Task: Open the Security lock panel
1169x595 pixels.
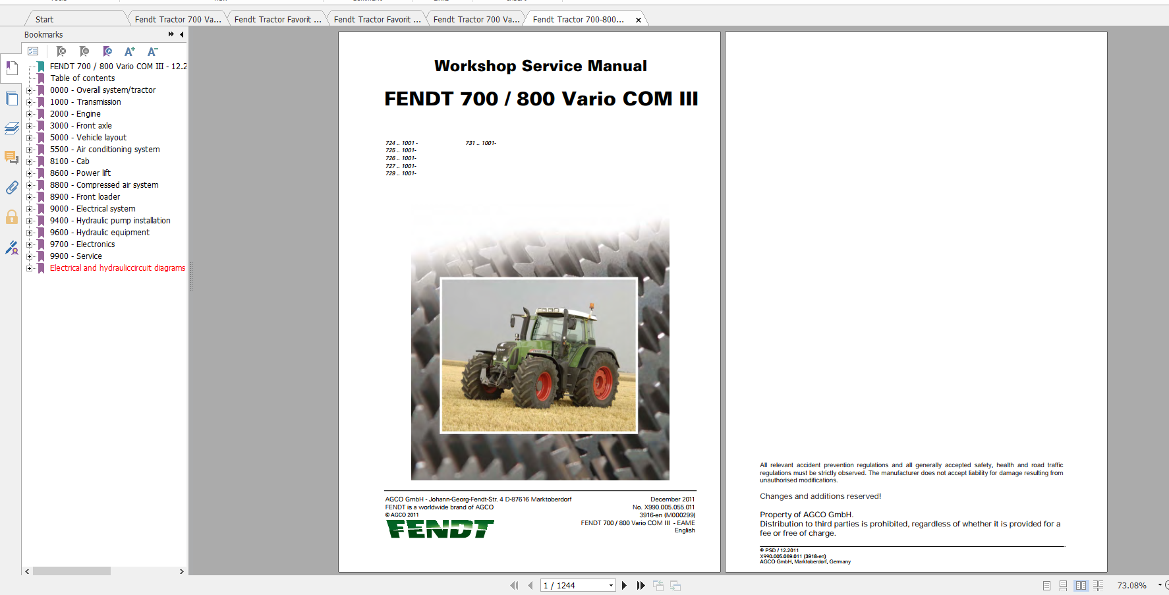Action: pyautogui.click(x=11, y=217)
